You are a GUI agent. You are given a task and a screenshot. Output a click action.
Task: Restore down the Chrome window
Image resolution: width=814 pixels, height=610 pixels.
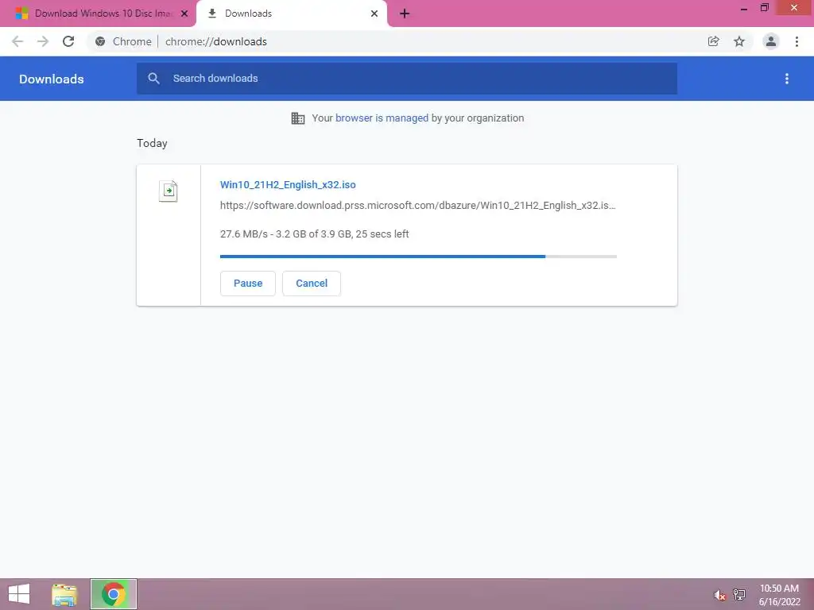[764, 8]
